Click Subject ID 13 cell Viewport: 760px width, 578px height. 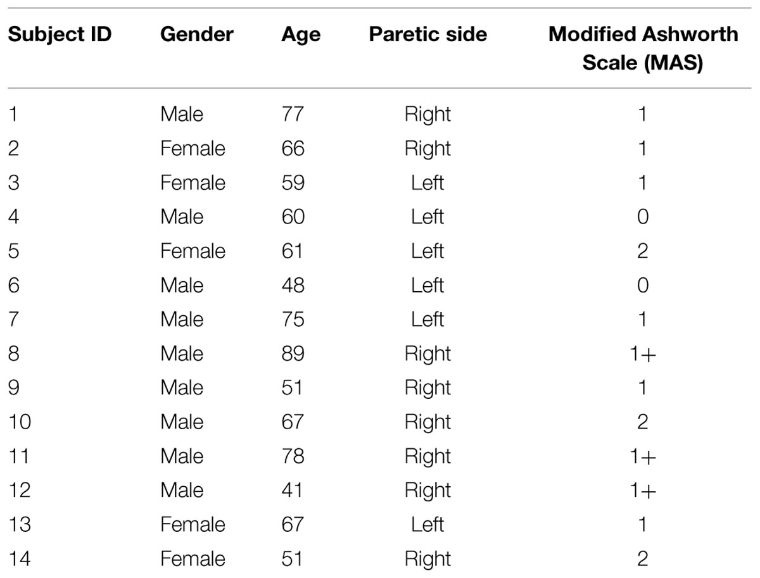19,525
